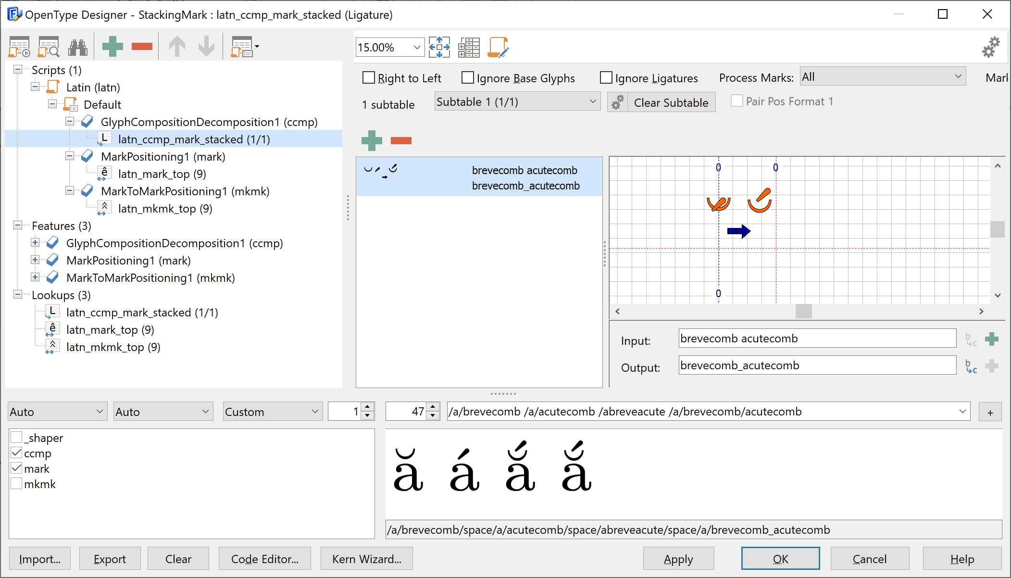Viewport: 1011px width, 578px height.
Task: Select latn_mark_top (9) under Lookups
Action: tap(110, 330)
